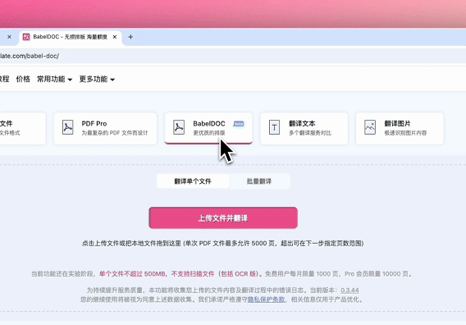Click the 翻译文本 text icon

[274, 127]
